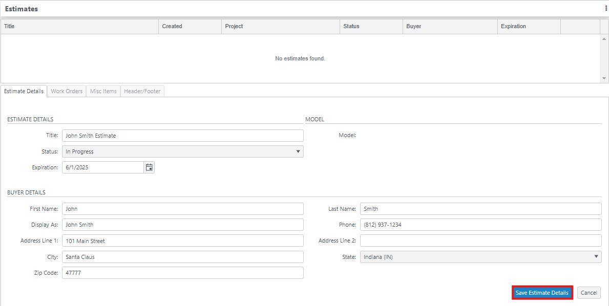The width and height of the screenshot is (609, 306).
Task: Click the 'No estimates found.' message
Action: [x=300, y=58]
